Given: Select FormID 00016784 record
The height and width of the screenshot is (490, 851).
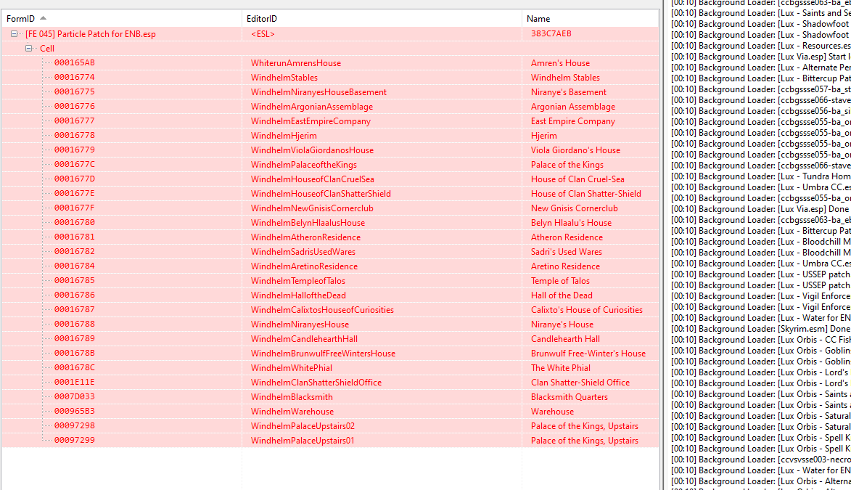Looking at the screenshot, I should [74, 266].
